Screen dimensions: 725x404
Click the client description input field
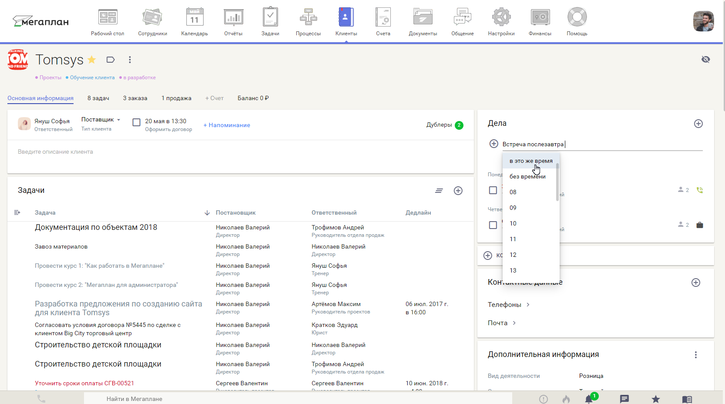(240, 152)
